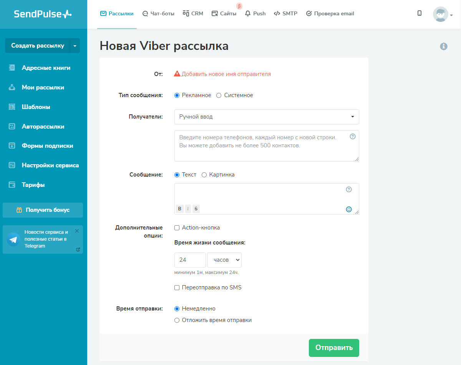Click the Адресные книги sidebar icon
The height and width of the screenshot is (365, 461).
click(12, 68)
